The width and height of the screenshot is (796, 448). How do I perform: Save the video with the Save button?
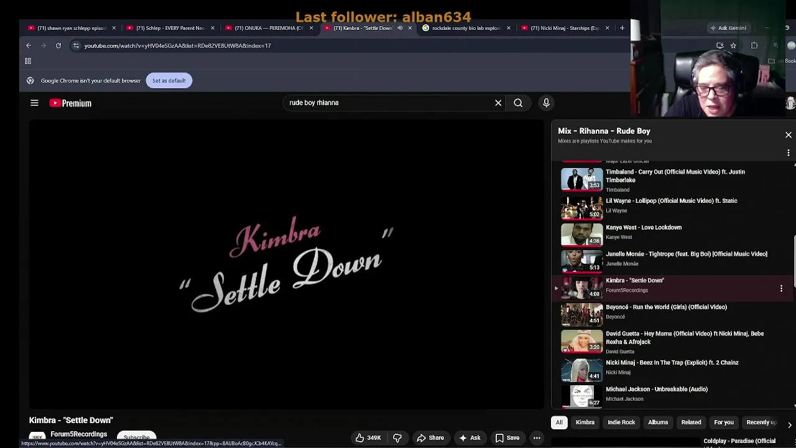pyautogui.click(x=507, y=438)
